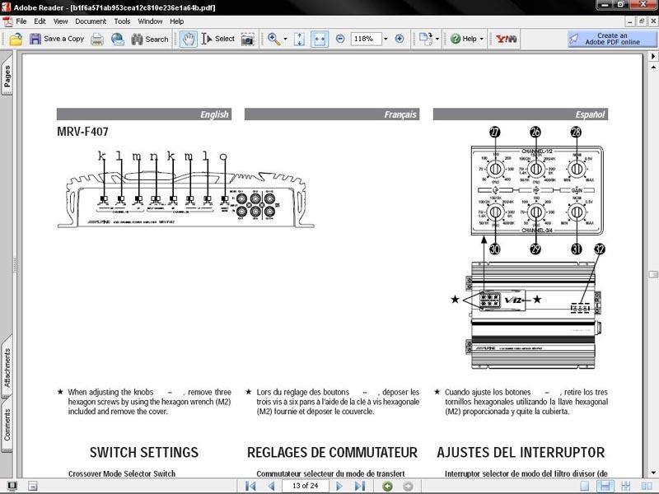Go to First Page button
659x494 pixels.
point(250,486)
